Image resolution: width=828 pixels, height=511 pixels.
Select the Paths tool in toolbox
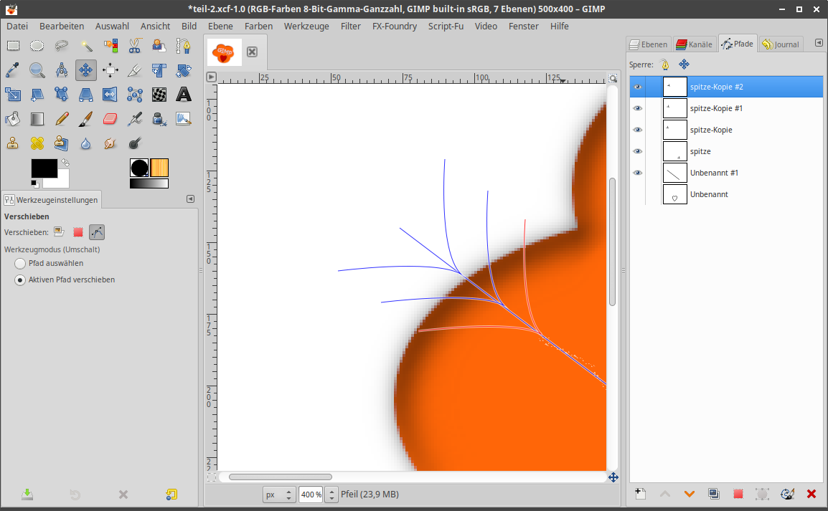[184, 47]
